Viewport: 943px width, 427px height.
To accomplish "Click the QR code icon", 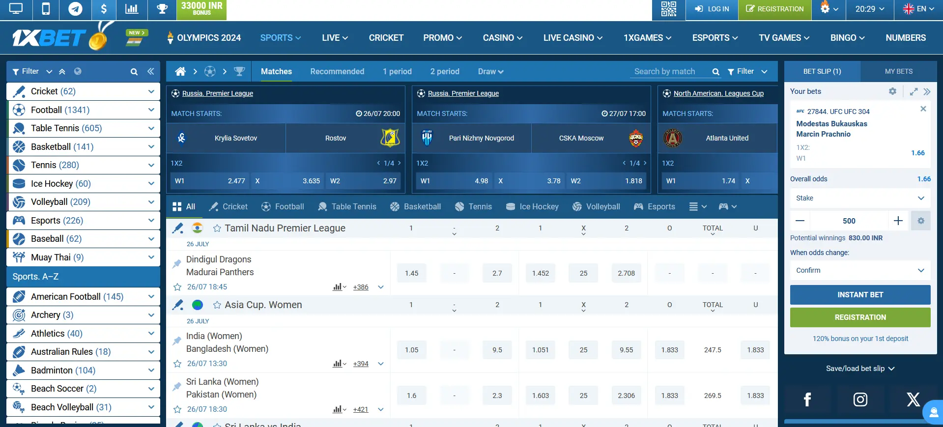I will point(668,9).
